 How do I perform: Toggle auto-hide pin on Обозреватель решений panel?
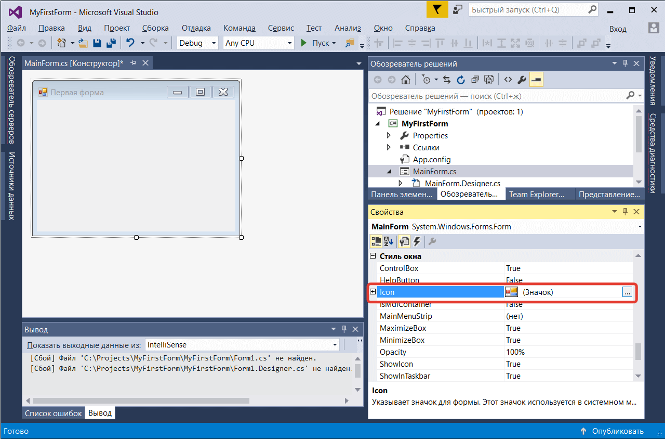click(625, 64)
